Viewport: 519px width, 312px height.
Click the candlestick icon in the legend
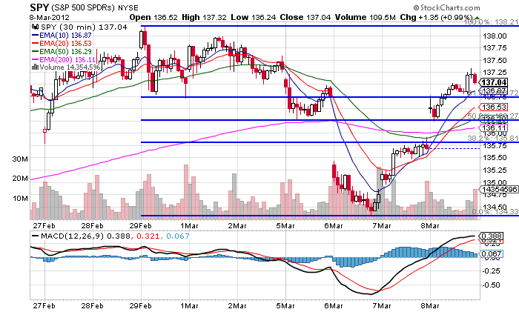pos(35,27)
